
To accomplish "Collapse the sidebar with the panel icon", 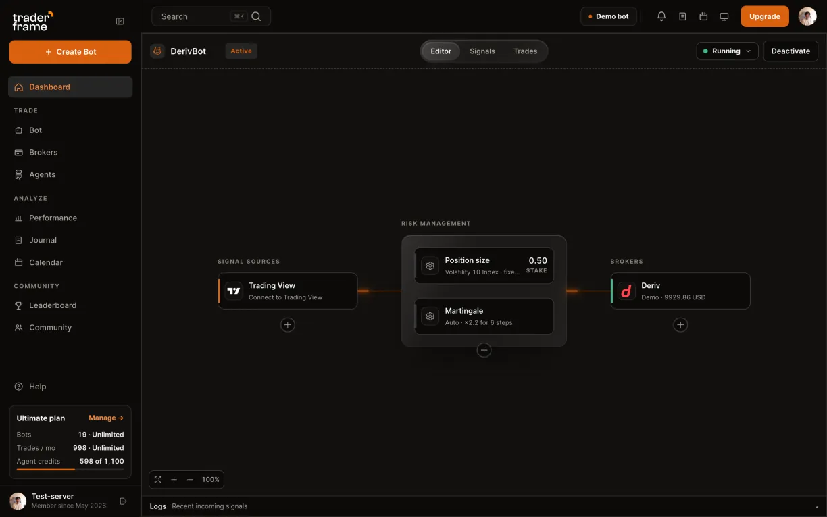I will pos(120,21).
